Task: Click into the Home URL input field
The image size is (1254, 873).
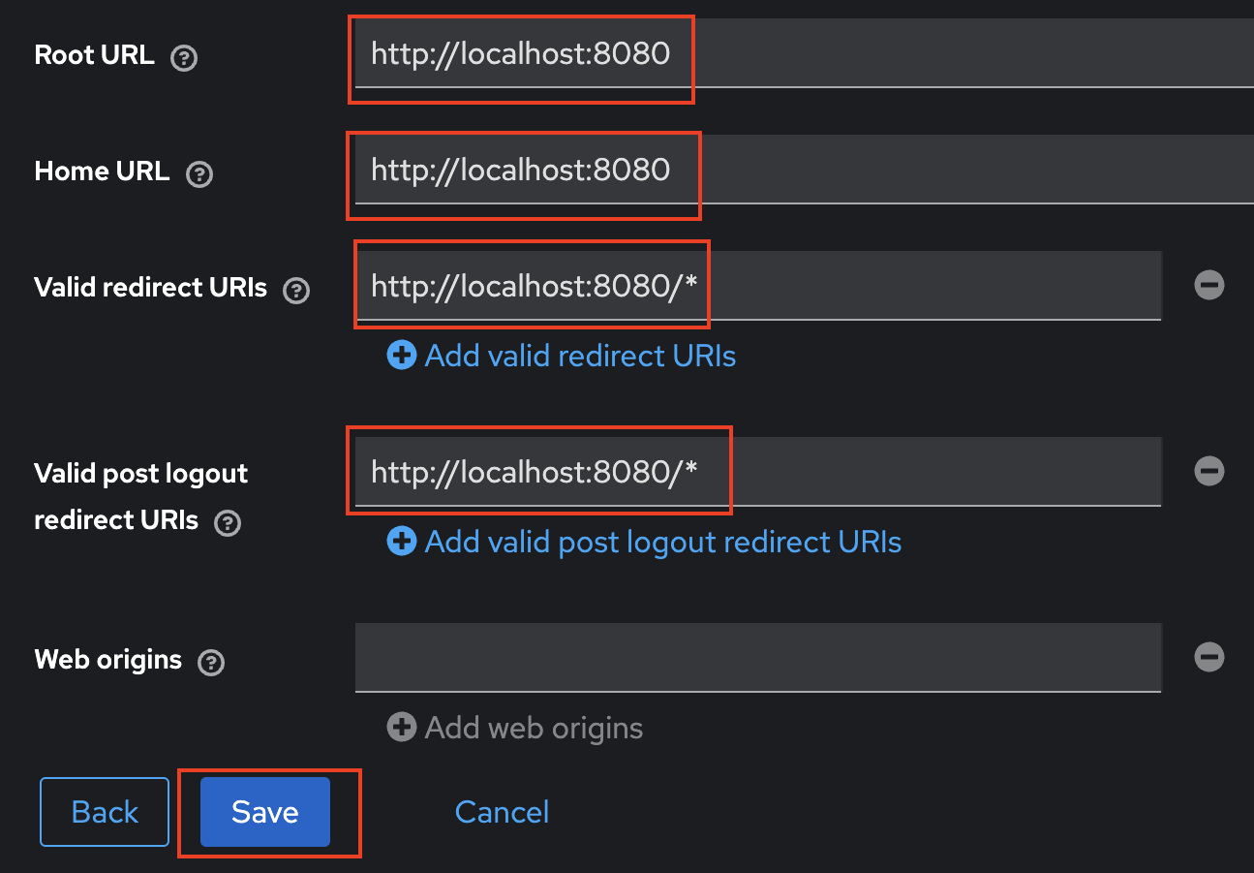Action: tap(804, 171)
